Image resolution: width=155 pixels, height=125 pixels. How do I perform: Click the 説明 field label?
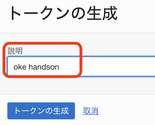pos(15,51)
